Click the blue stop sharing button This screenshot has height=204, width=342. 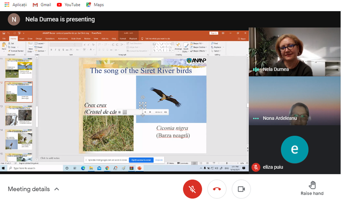coord(141,160)
